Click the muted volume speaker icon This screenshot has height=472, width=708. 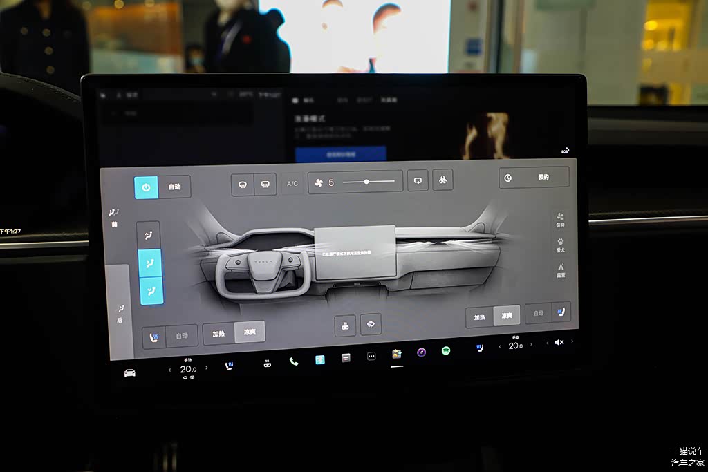pos(559,342)
